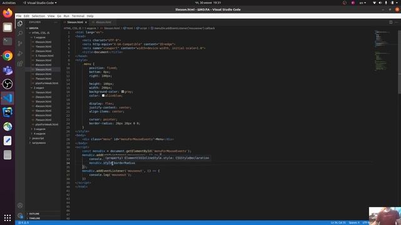401x225 pixels.
Task: Close the 5lesson.html editor tab
Action: (86, 22)
